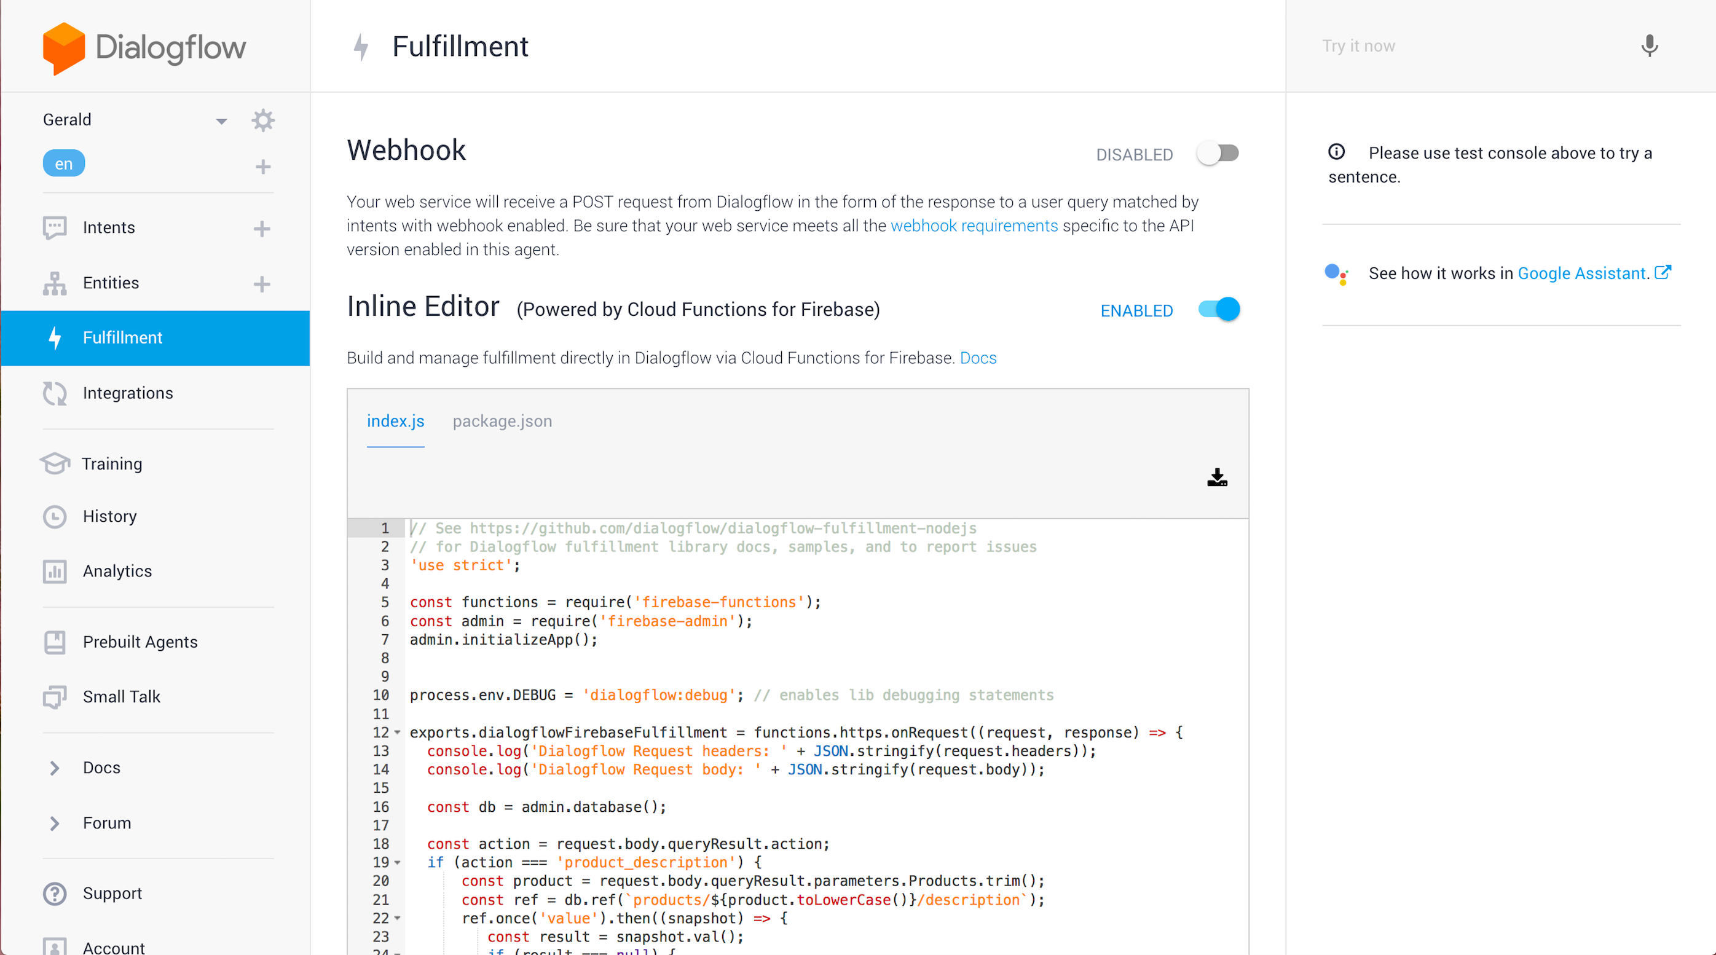Screen dimensions: 1716x955
Task: Open Prebuilt Agents in sidebar
Action: click(140, 642)
